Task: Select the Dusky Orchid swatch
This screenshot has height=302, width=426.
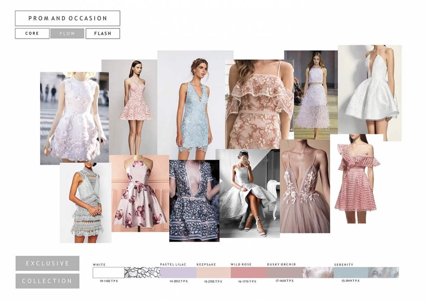Action: point(285,272)
